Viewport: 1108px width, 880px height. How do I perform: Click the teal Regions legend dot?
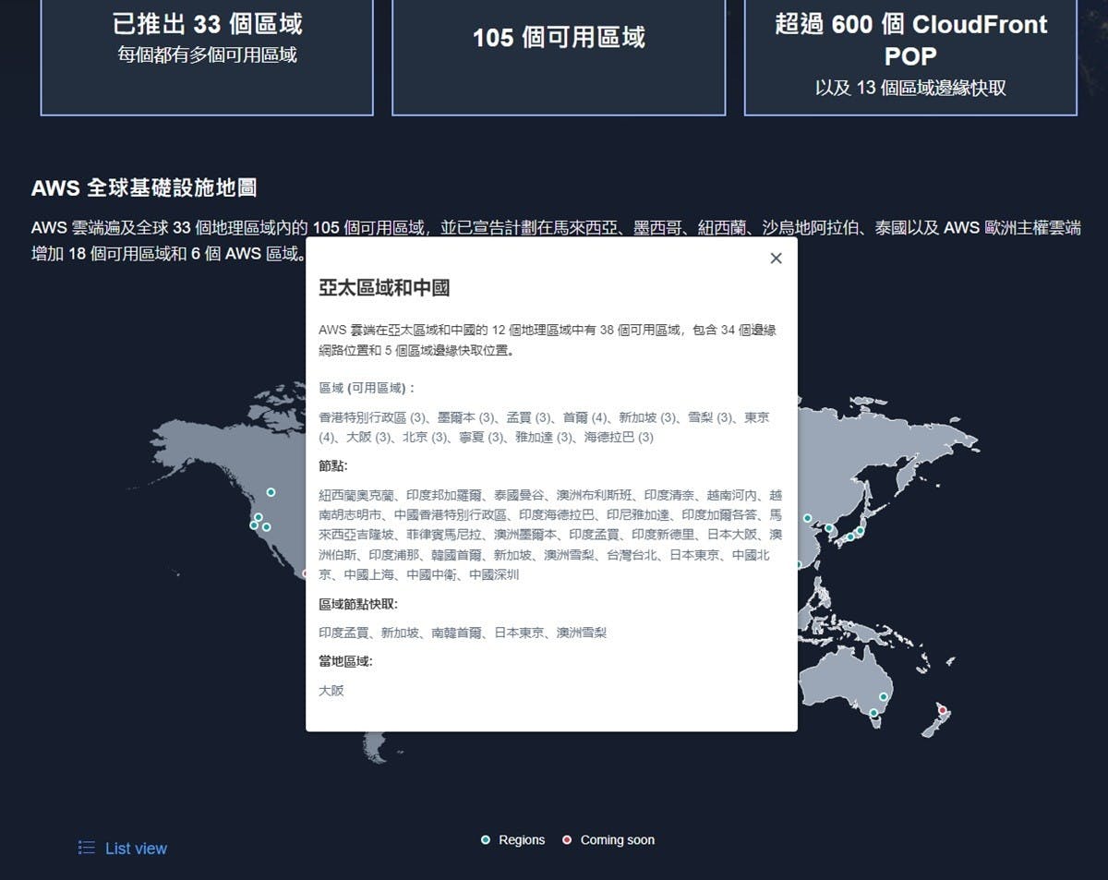coord(486,840)
